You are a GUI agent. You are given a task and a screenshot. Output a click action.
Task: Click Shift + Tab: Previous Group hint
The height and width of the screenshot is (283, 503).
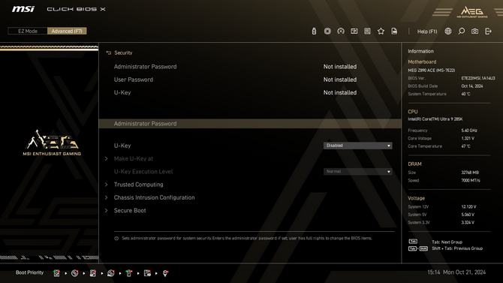click(457, 248)
